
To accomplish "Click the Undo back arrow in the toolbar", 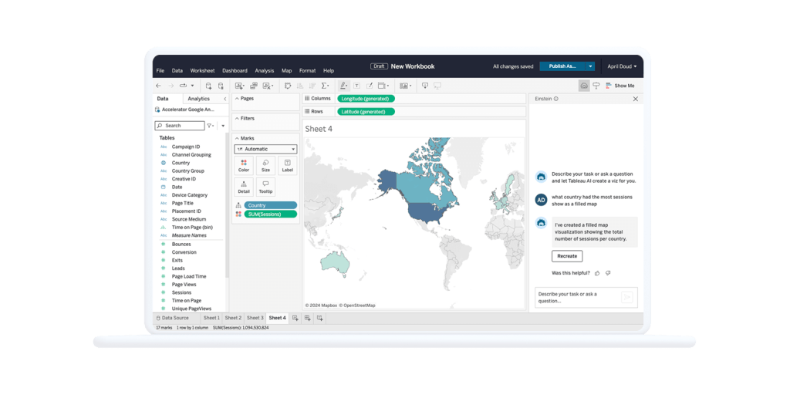I will 159,86.
